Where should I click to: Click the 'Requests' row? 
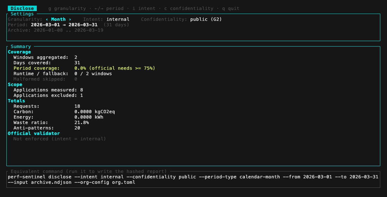click(47, 106)
